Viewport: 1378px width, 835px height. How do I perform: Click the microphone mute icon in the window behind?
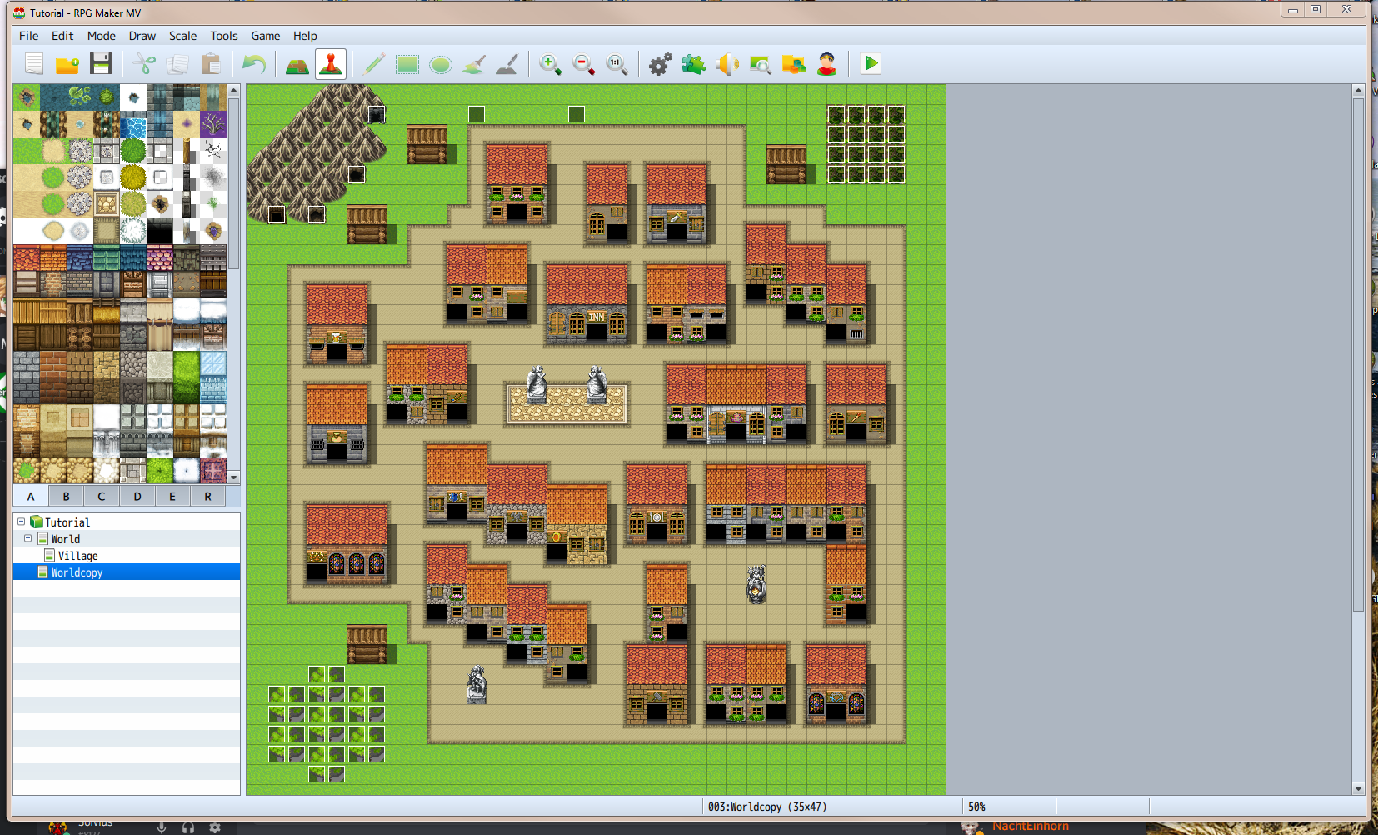point(162,827)
